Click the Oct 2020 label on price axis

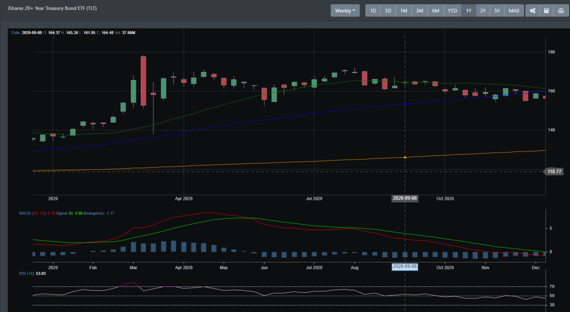[x=445, y=198]
